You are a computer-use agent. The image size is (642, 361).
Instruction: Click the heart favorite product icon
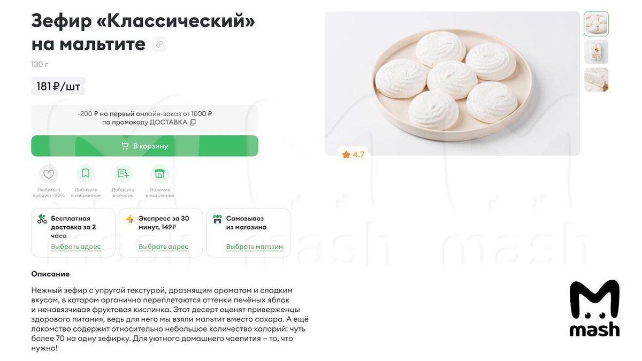click(x=49, y=174)
